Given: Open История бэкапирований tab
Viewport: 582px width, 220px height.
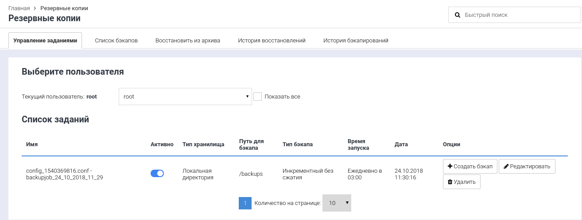Looking at the screenshot, I should point(356,41).
